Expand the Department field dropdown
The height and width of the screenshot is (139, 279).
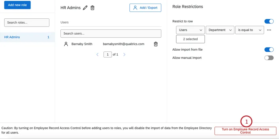click(220, 30)
